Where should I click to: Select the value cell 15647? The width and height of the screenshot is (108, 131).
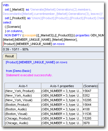coord(90,91)
